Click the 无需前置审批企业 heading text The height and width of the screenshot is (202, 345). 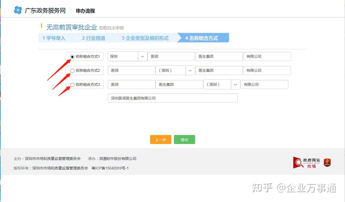pos(72,27)
